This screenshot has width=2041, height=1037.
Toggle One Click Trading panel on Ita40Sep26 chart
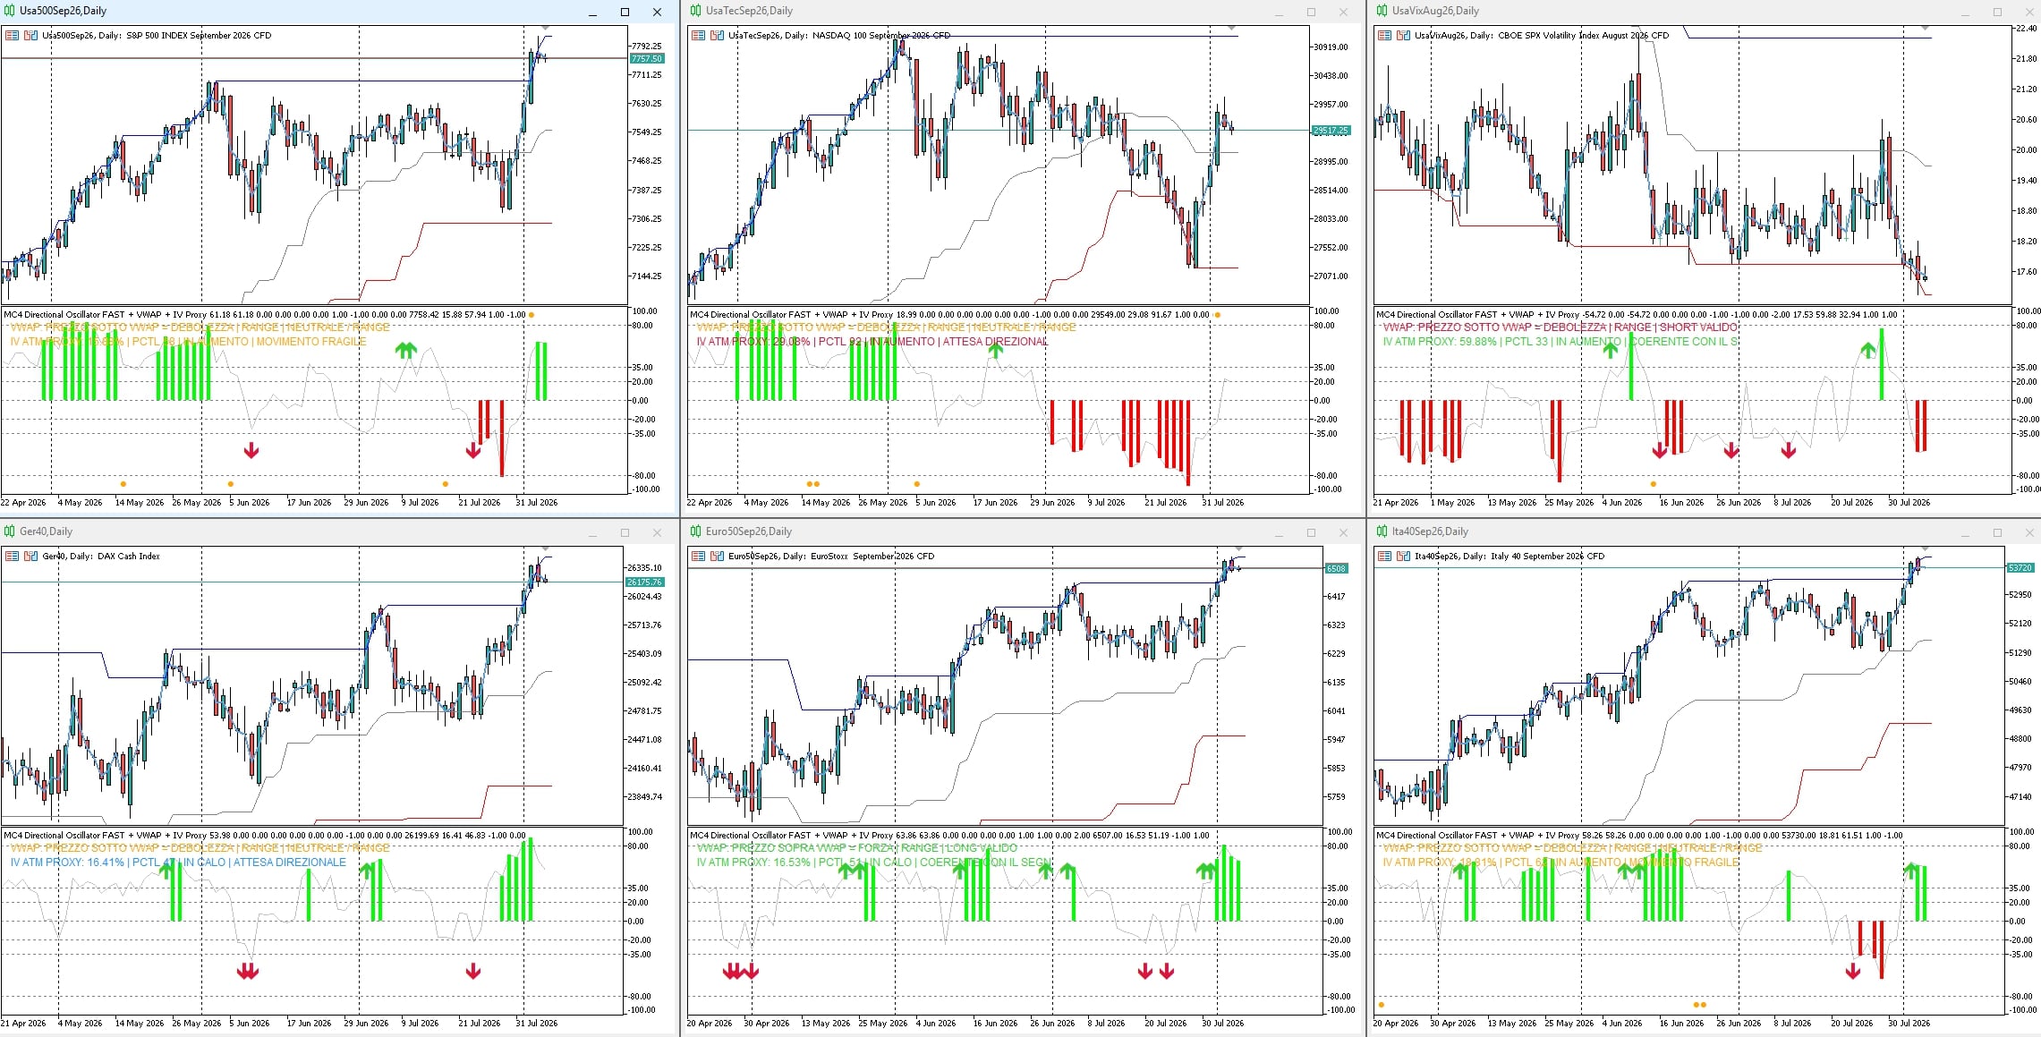(1403, 557)
